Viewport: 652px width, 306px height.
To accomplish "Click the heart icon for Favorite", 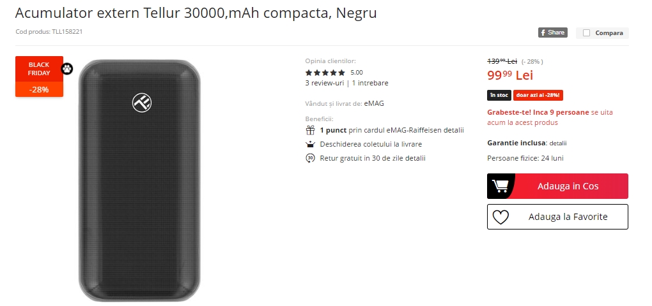I will pyautogui.click(x=501, y=217).
